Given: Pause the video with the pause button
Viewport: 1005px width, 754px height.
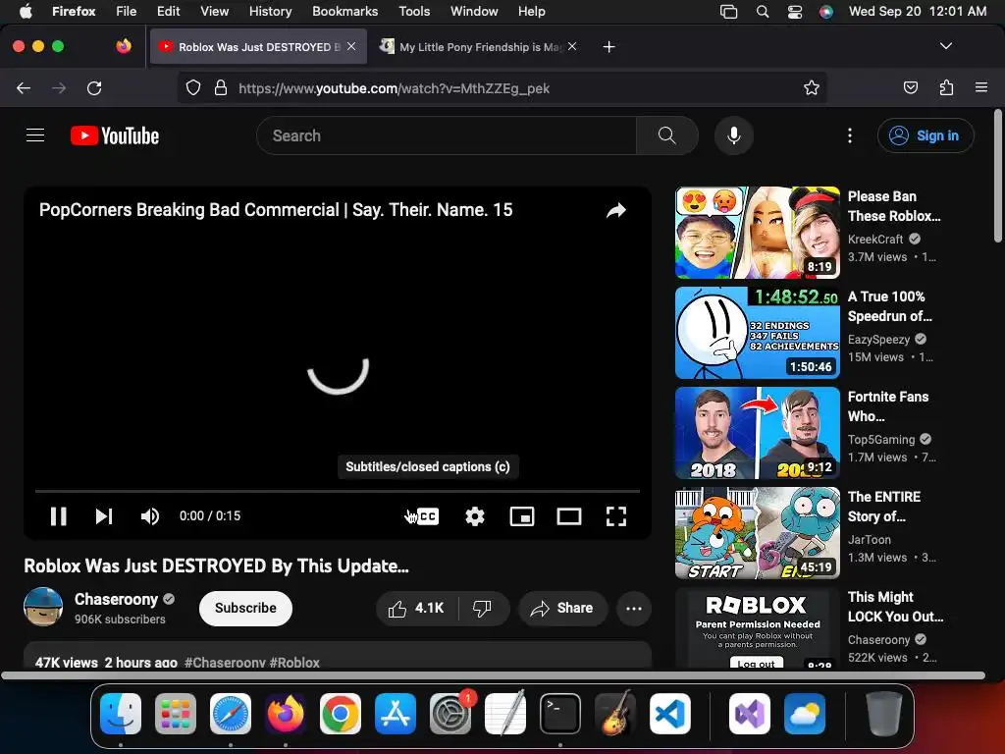Looking at the screenshot, I should [58, 516].
